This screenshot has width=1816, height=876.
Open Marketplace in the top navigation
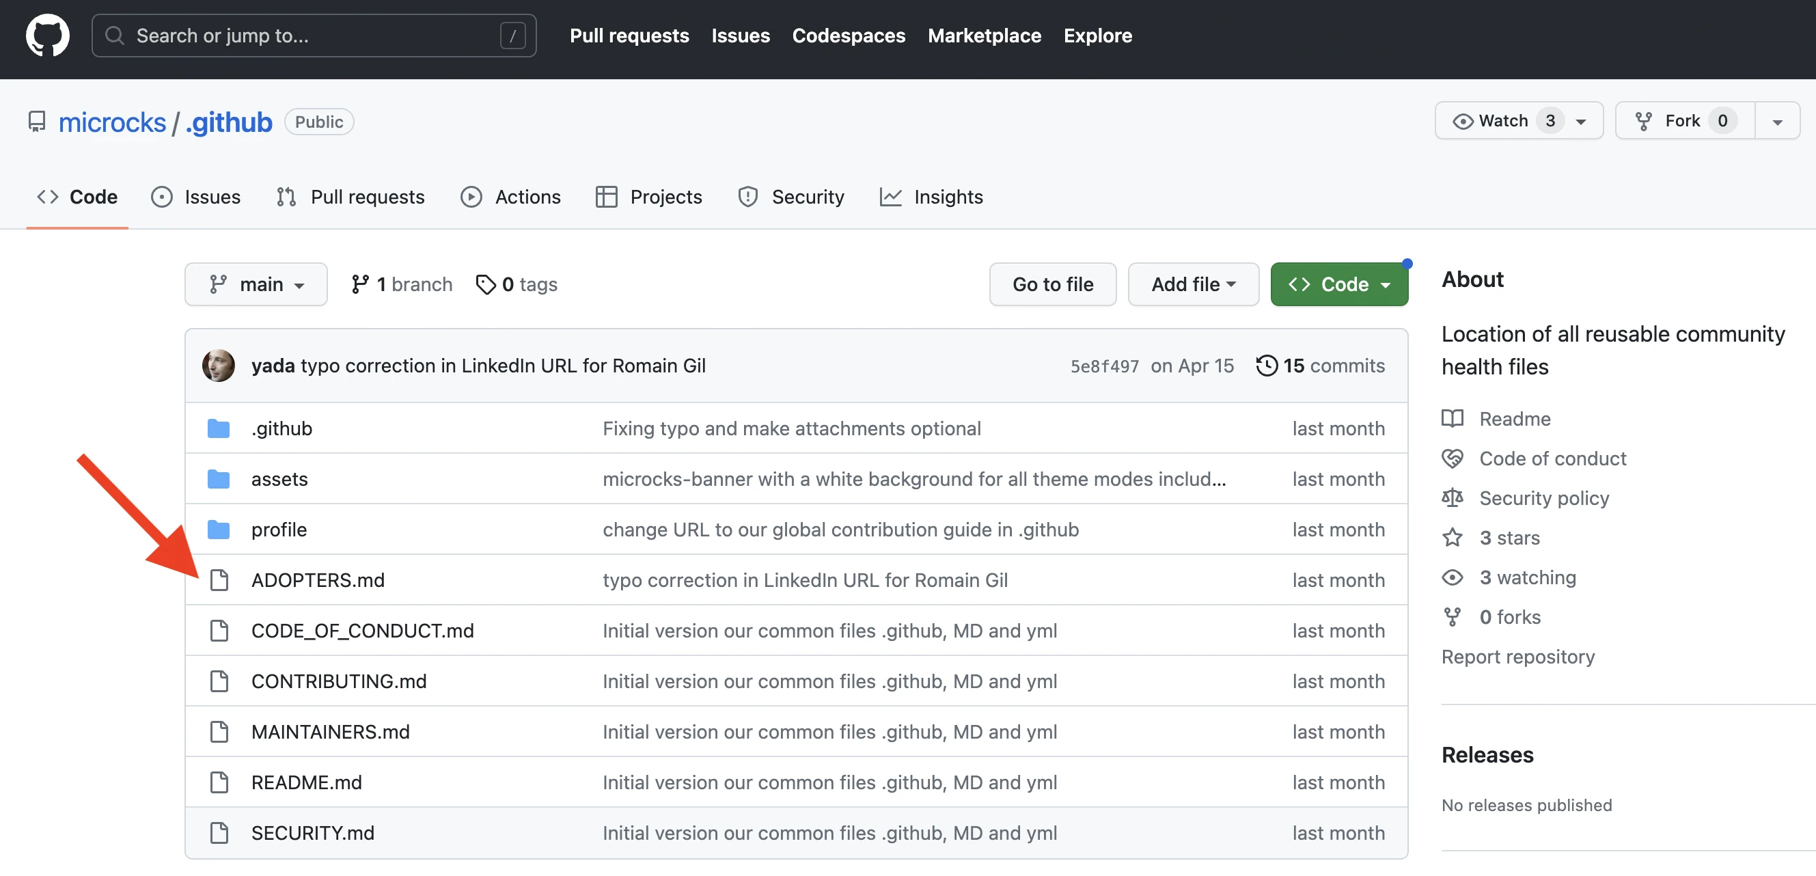coord(984,36)
